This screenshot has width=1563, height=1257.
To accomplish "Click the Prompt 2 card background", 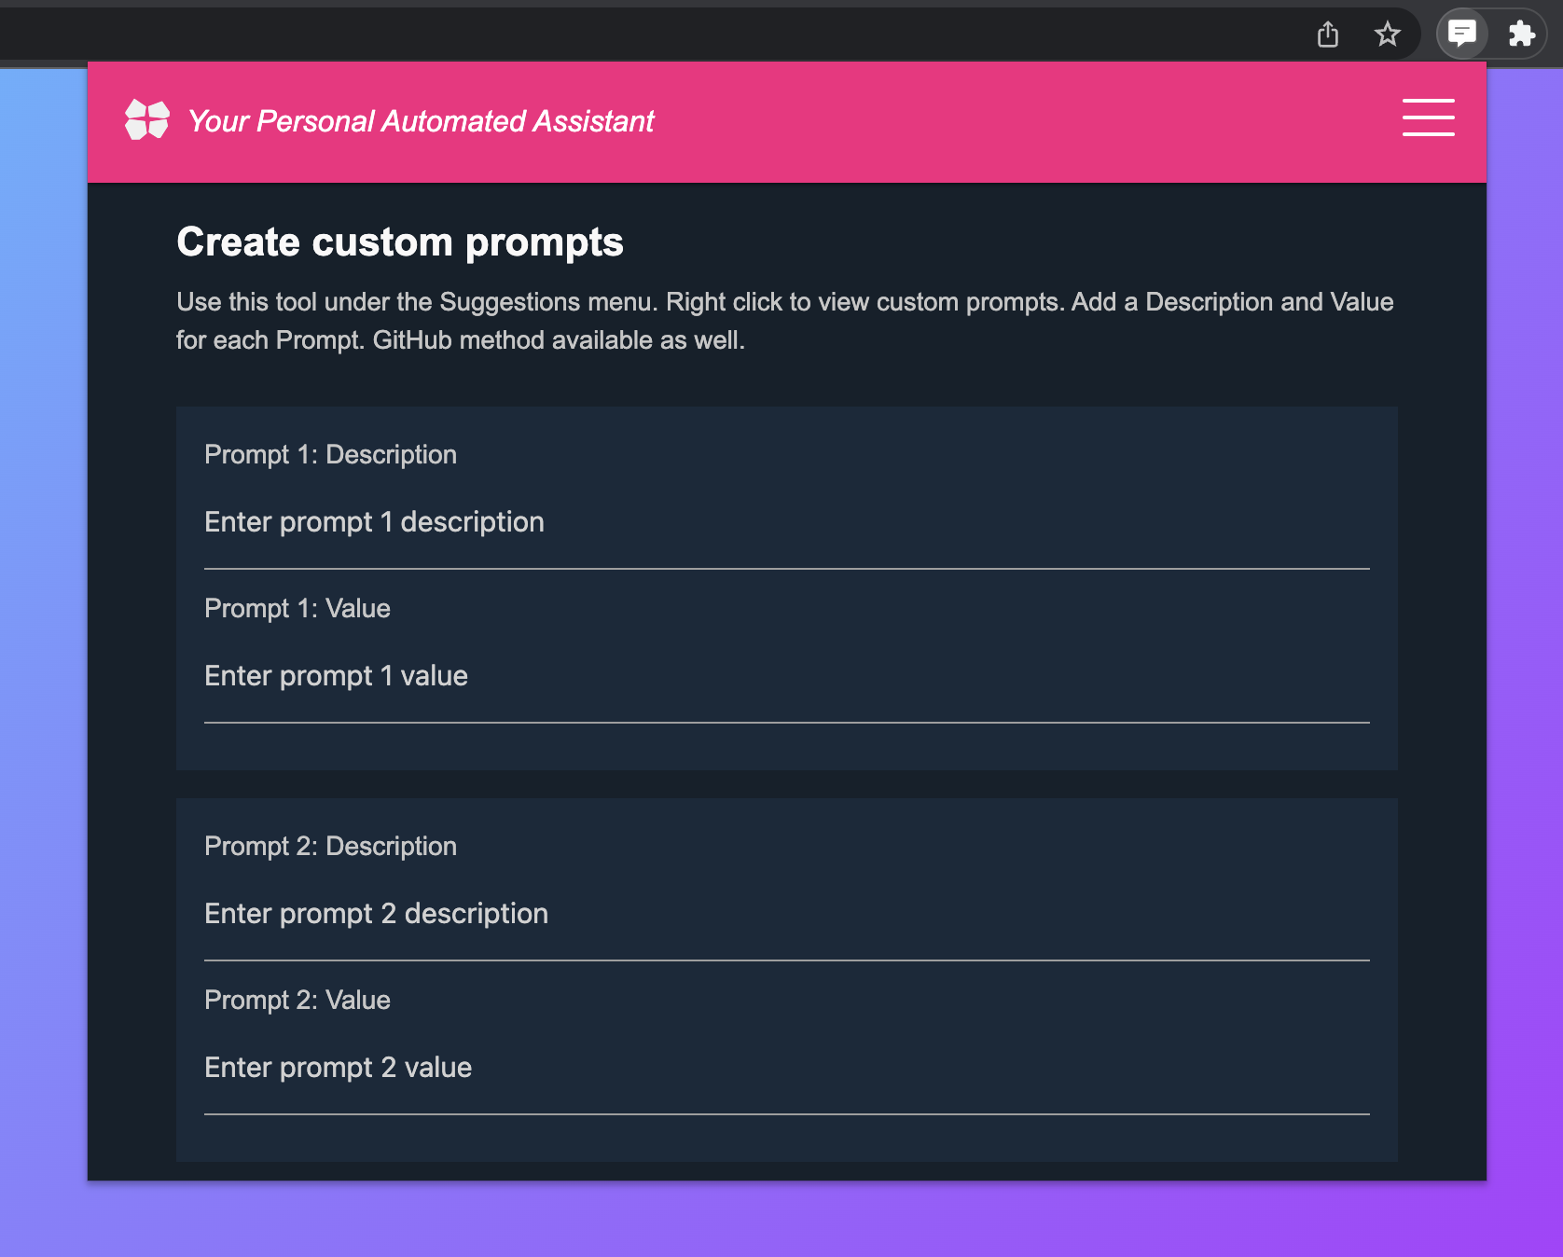I will tap(787, 1139).
